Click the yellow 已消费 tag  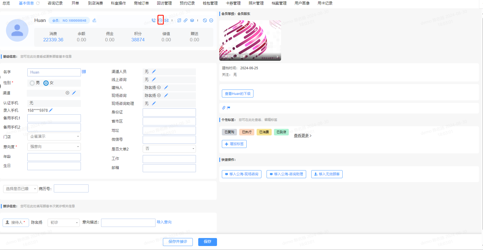[264, 132]
